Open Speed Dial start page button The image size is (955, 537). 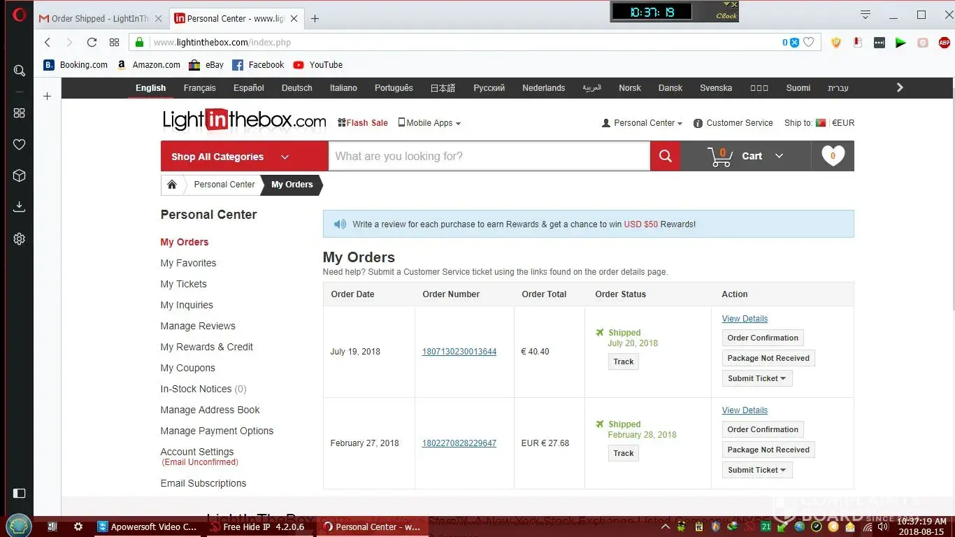click(x=114, y=43)
